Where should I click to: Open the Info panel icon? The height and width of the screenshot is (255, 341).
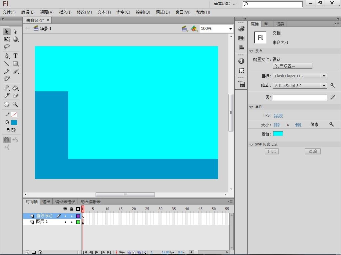point(241,61)
